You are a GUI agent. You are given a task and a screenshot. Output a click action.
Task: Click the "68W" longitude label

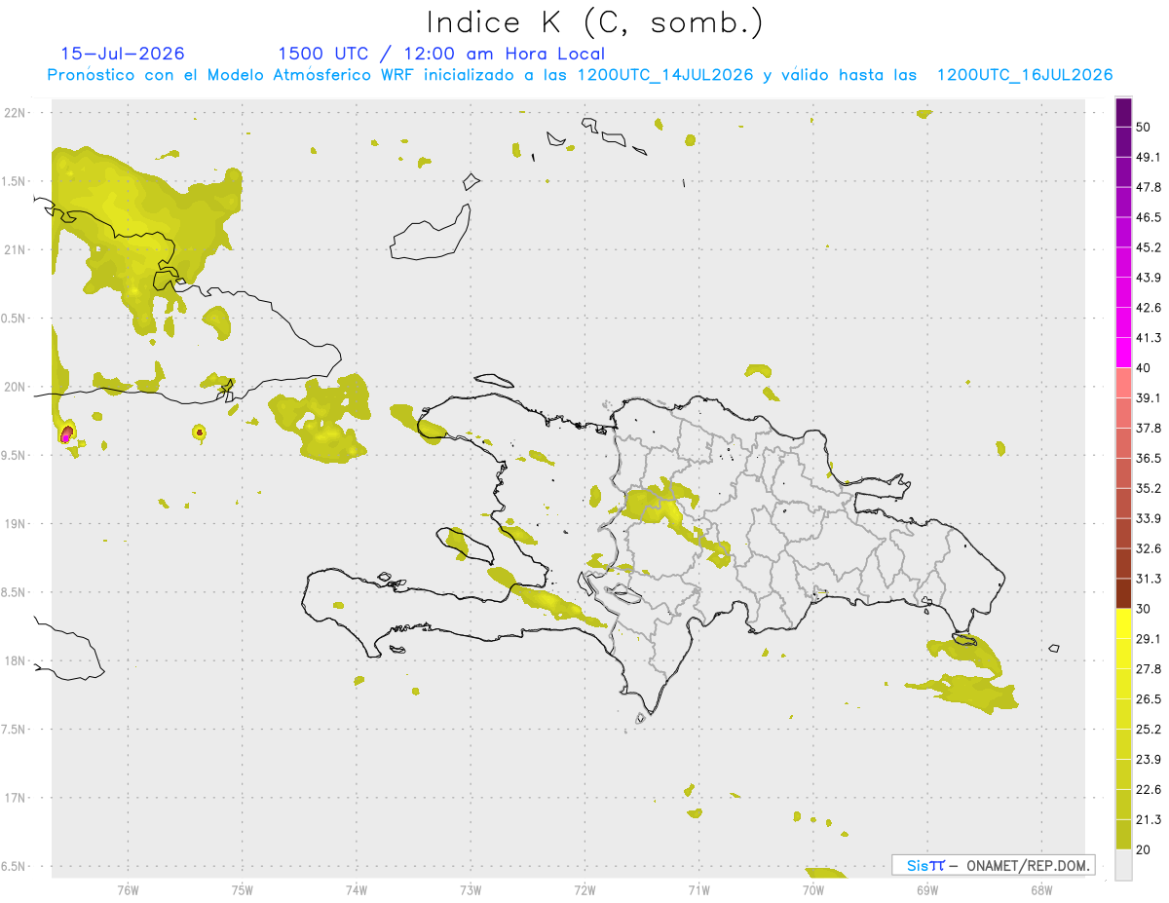coord(1041,889)
